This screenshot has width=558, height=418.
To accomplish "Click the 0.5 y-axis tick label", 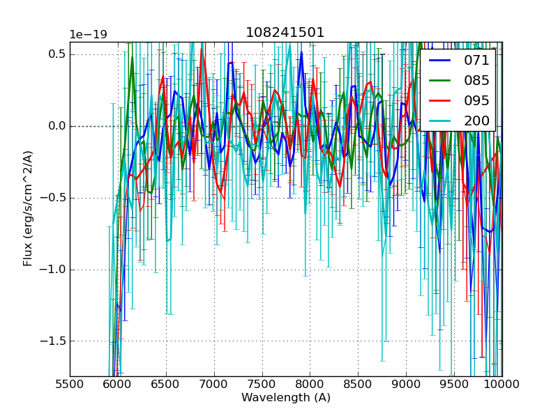I will pos(57,54).
